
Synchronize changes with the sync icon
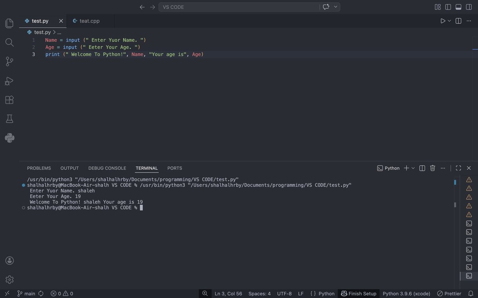click(41, 294)
